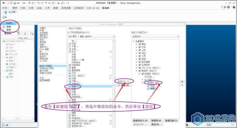This screenshot has height=128, width=237.
Task: Click the 新建层叠(S) button
Action: [171, 121]
